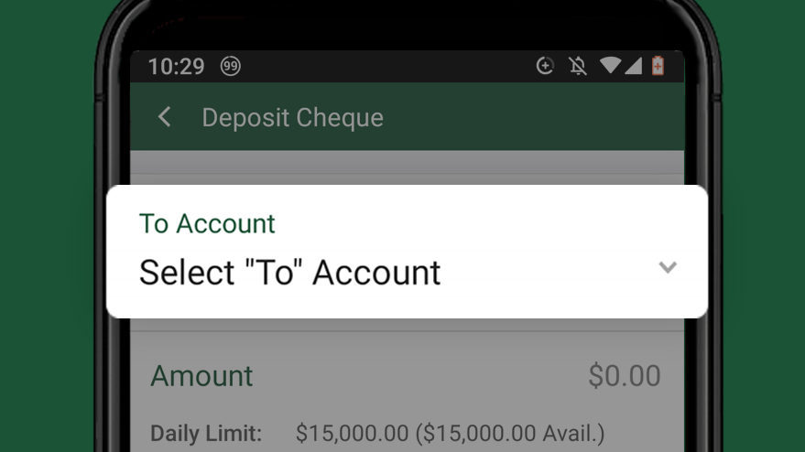Tap the 10:29 clock in status bar

176,66
